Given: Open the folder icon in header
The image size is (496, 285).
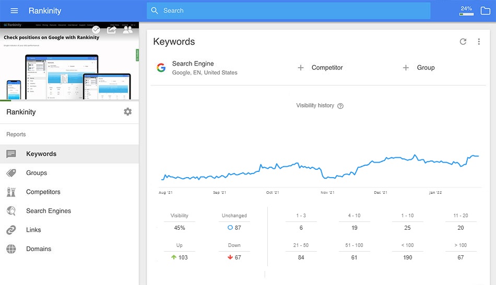Looking at the screenshot, I should 485,11.
